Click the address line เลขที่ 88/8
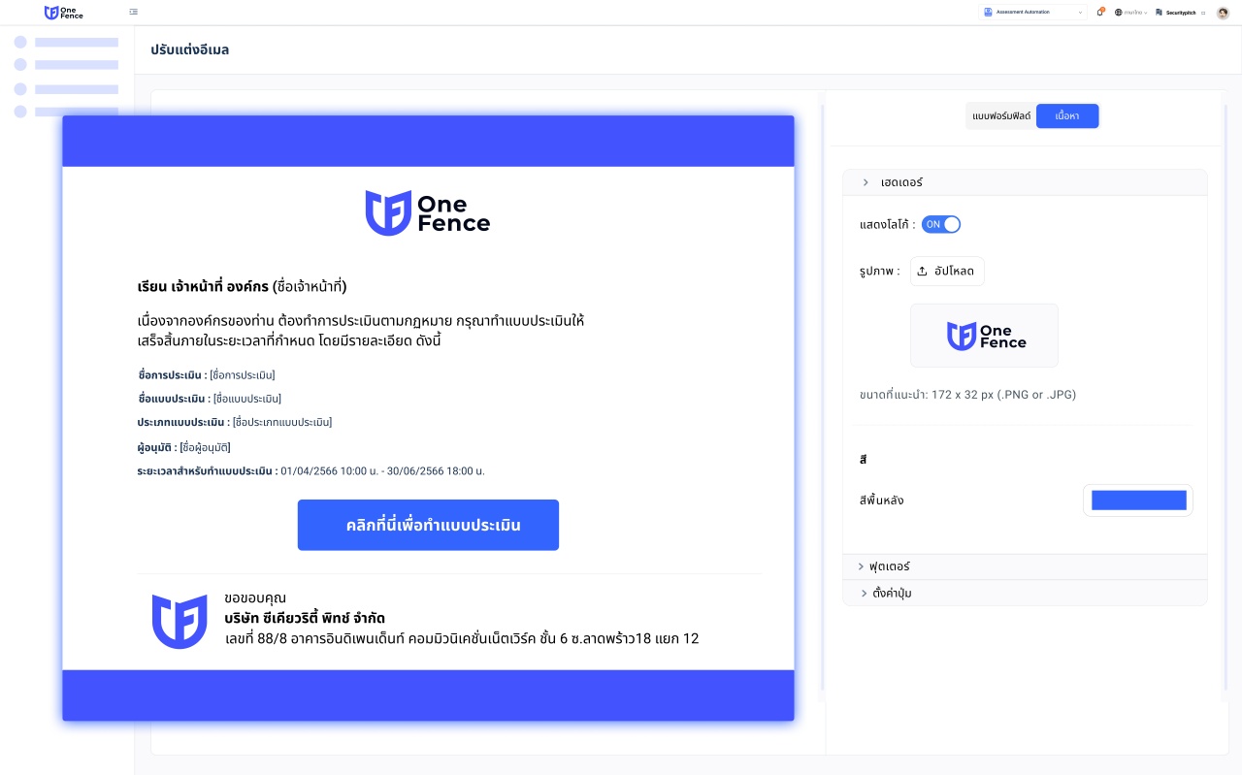 (461, 638)
